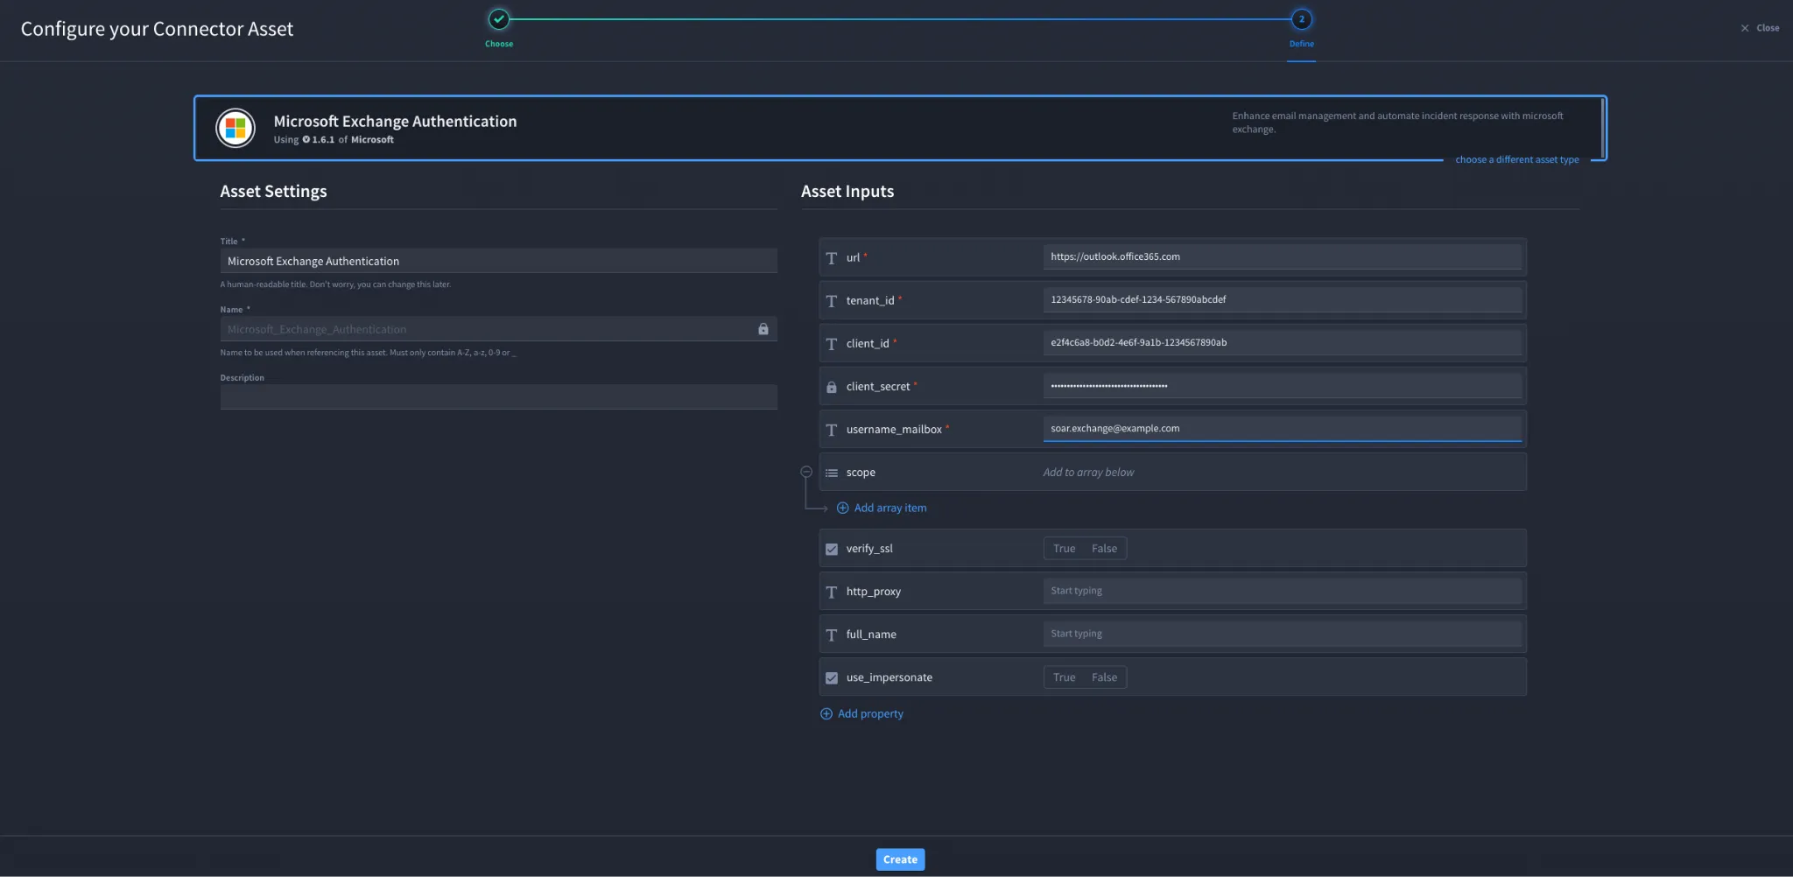Click the tenant_id value field
This screenshot has width=1793, height=877.
1282,299
